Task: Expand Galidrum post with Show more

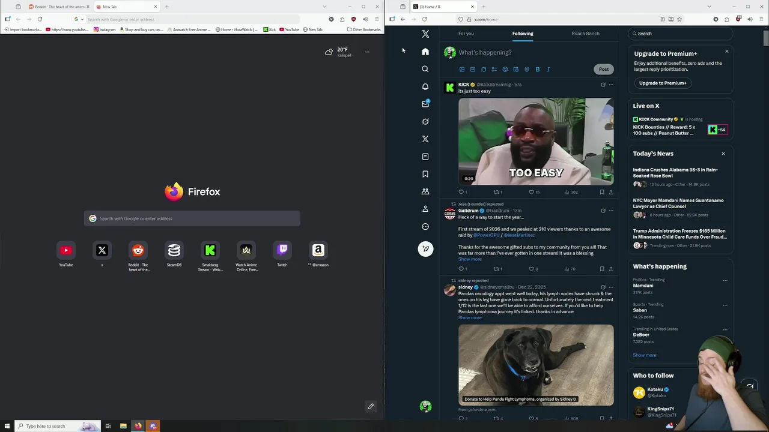Action: (470, 259)
